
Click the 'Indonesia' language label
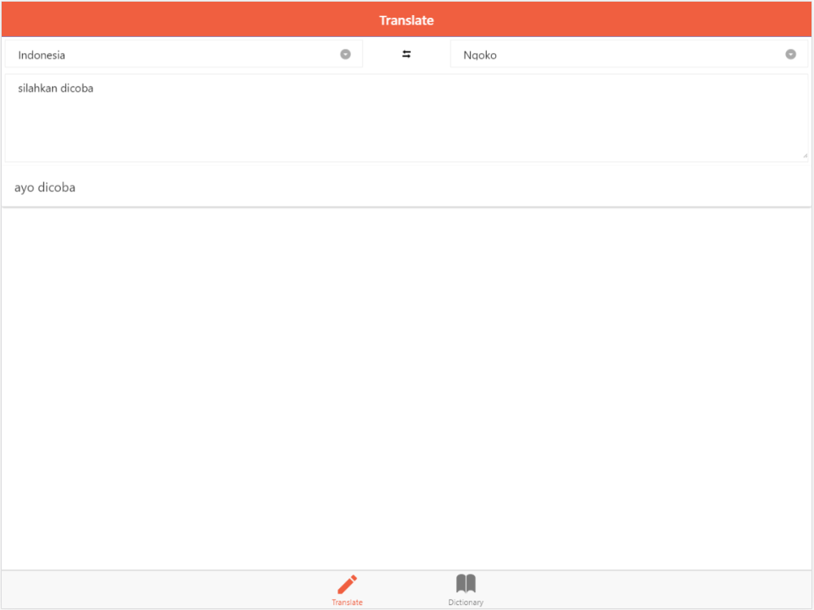tap(41, 55)
